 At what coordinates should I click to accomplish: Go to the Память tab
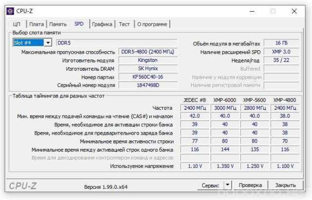pos(58,24)
